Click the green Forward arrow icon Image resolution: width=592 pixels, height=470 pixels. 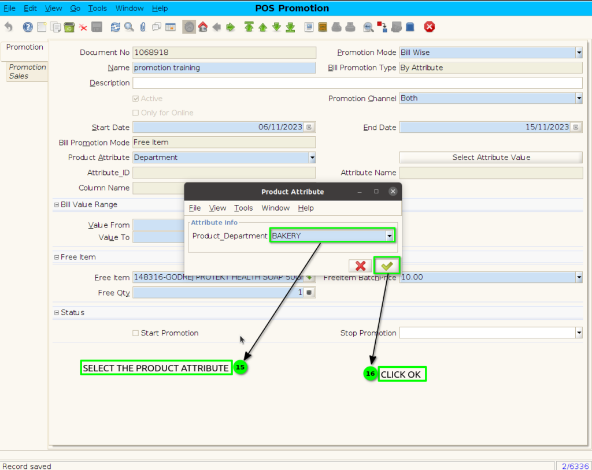(x=230, y=27)
